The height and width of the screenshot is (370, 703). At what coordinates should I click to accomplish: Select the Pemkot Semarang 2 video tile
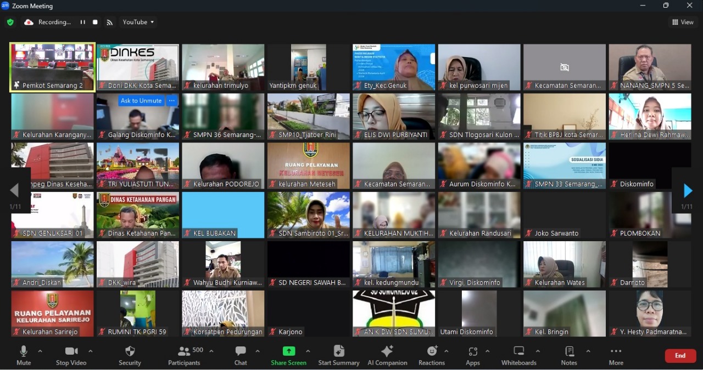pyautogui.click(x=52, y=67)
